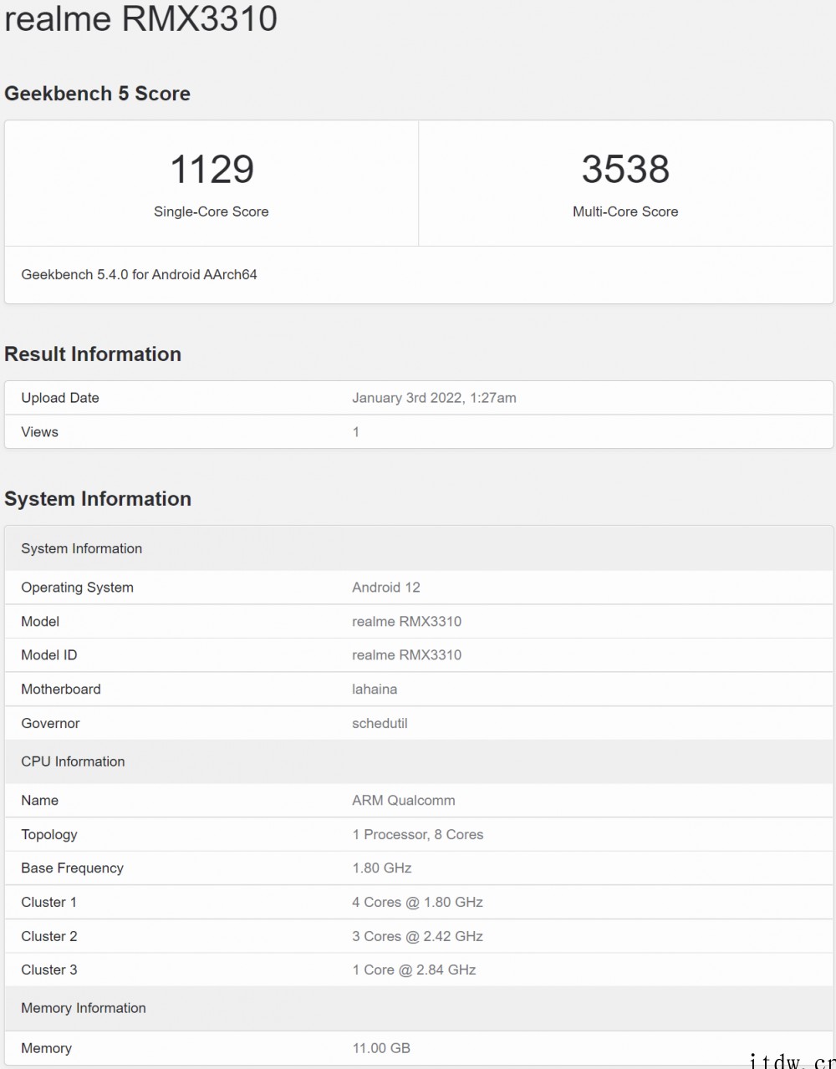
Task: Select the '11.00 GB' memory value
Action: point(381,1048)
